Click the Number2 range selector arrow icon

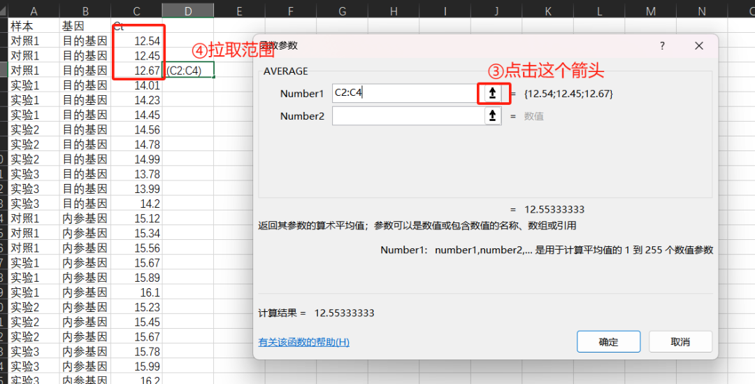[x=493, y=116]
